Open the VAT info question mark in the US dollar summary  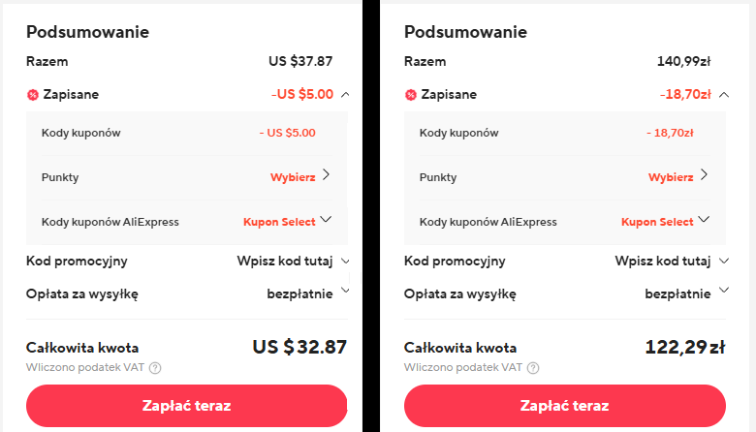[x=155, y=368]
